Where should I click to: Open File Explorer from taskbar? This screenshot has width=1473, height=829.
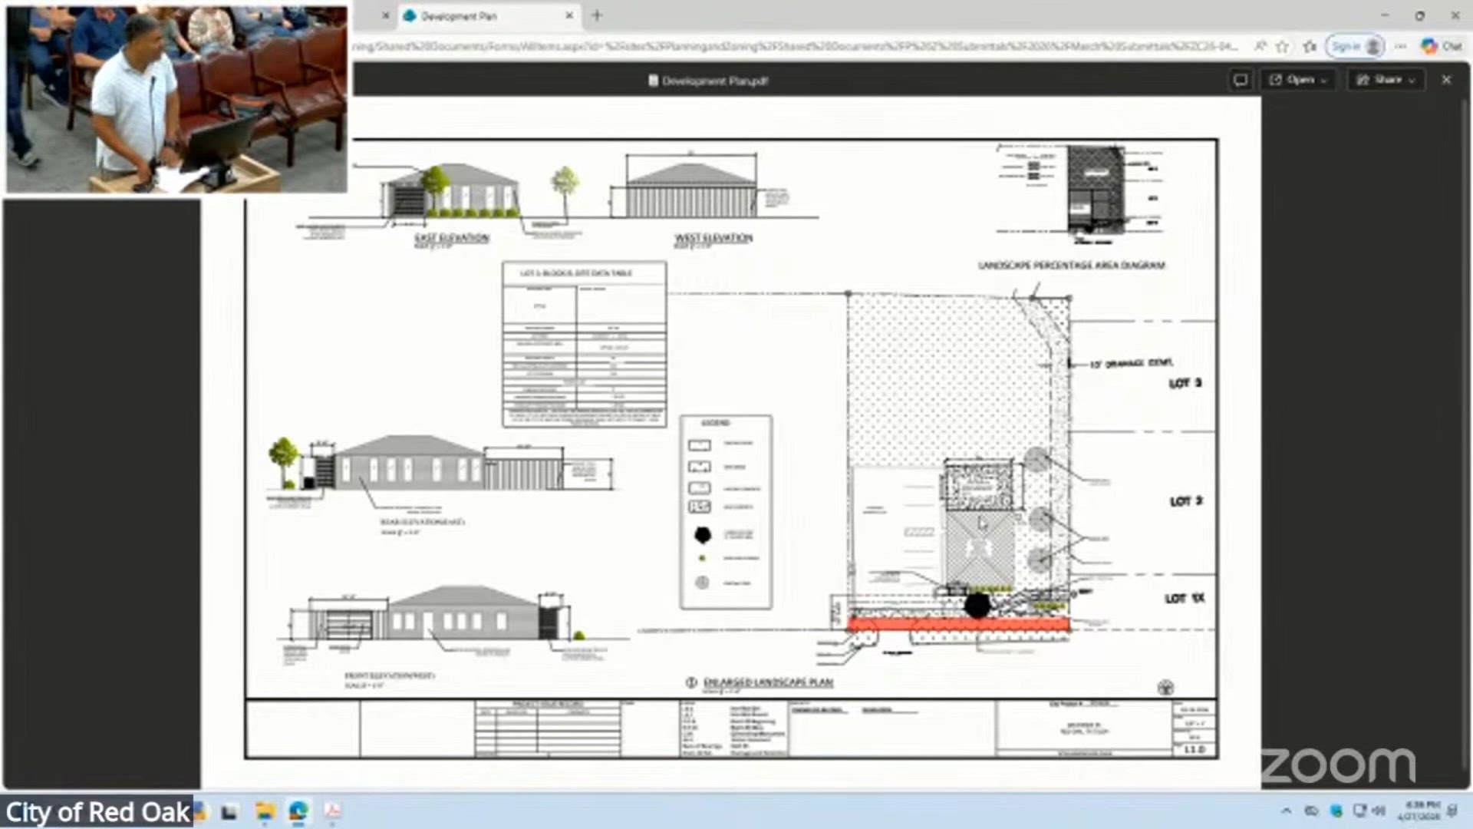265,811
